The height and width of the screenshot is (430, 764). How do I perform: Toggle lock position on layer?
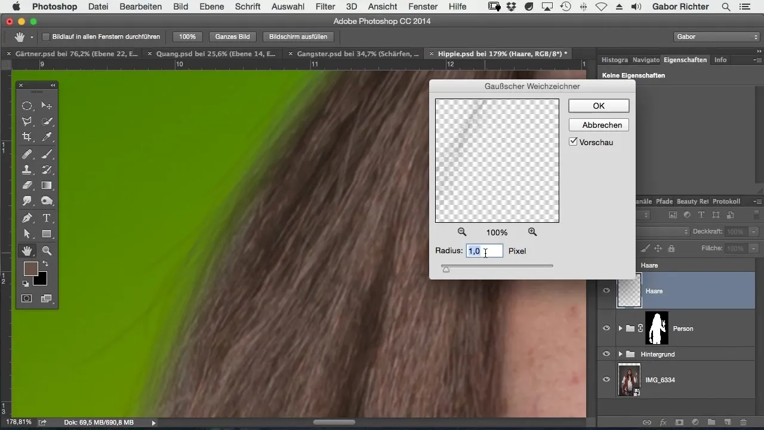(658, 248)
